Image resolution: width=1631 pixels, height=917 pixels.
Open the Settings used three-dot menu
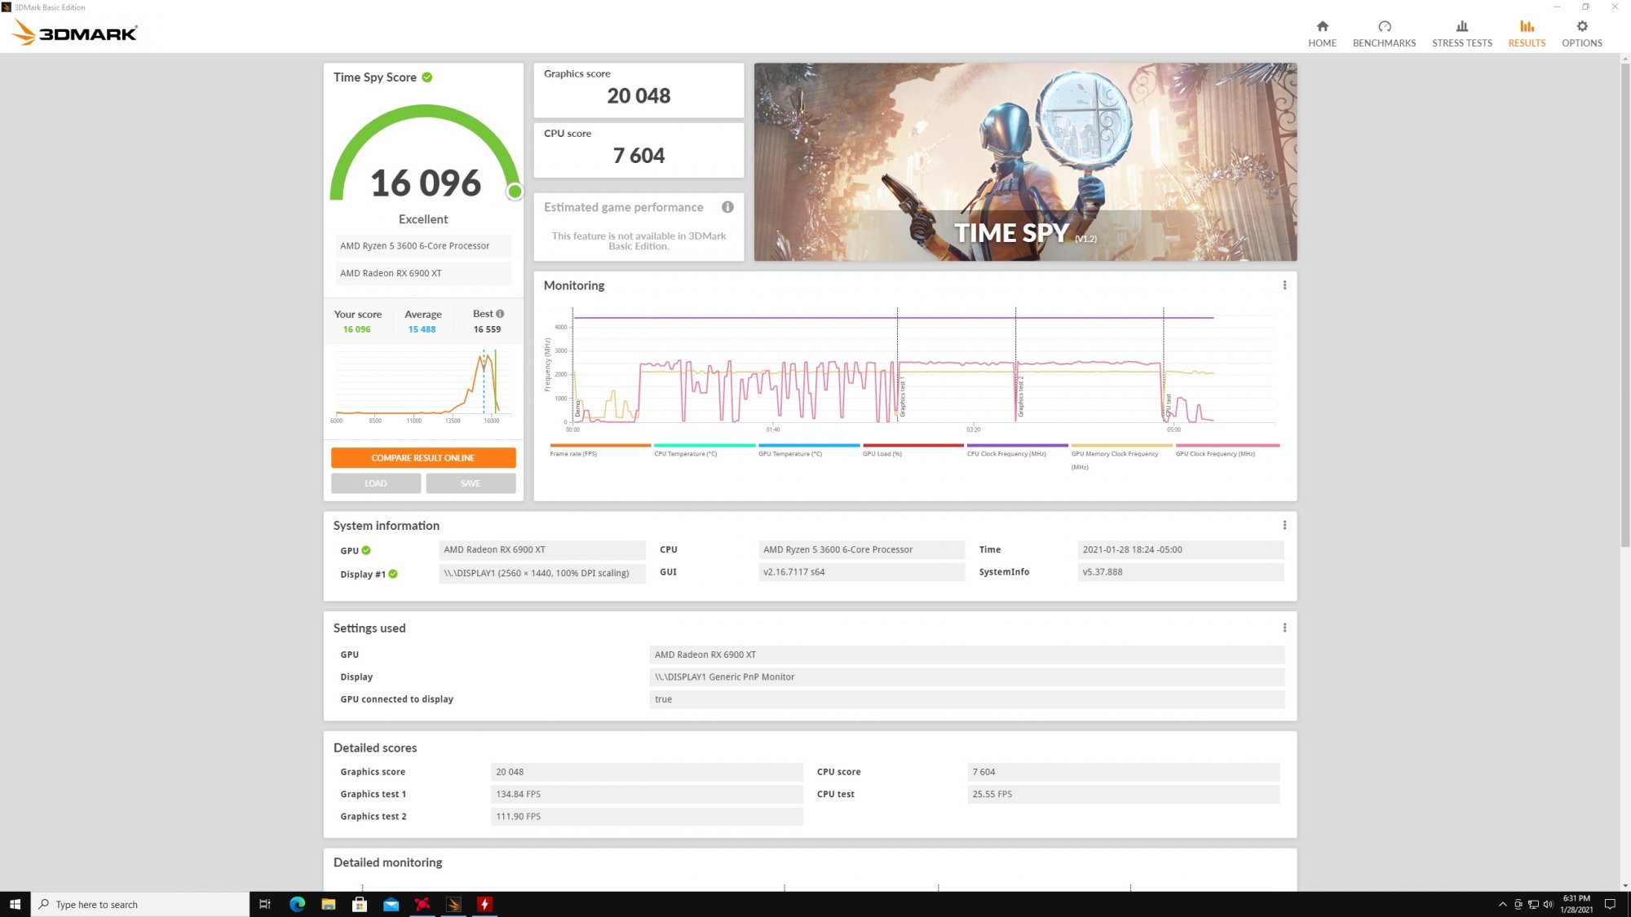pos(1284,628)
